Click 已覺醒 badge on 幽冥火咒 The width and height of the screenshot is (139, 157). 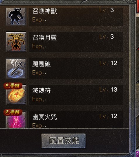(13, 112)
